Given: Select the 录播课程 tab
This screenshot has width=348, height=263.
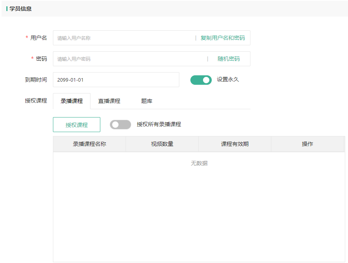Looking at the screenshot, I should 71,101.
